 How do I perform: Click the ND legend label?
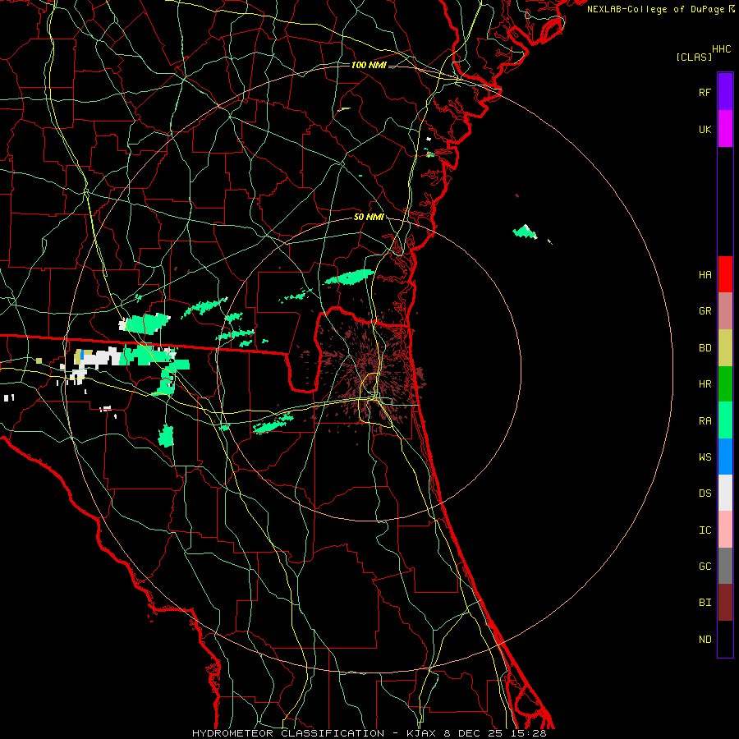[705, 639]
